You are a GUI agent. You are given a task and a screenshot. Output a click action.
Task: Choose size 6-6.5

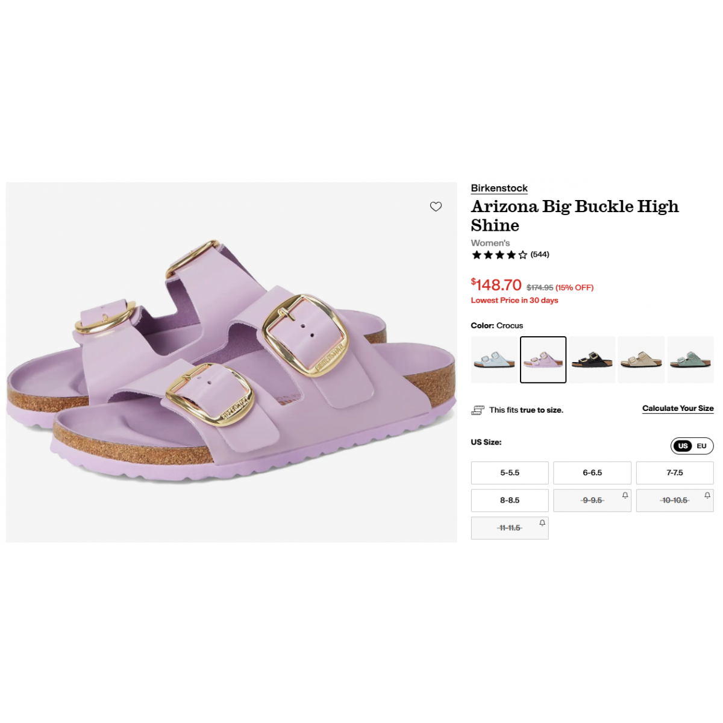(592, 473)
